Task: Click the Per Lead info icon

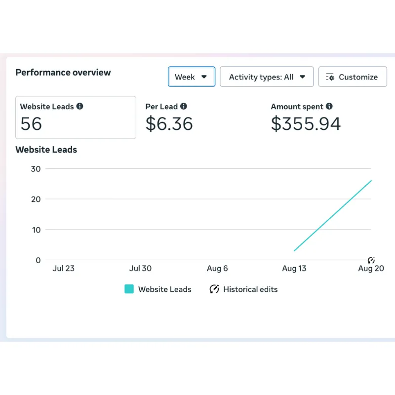Action: (184, 106)
